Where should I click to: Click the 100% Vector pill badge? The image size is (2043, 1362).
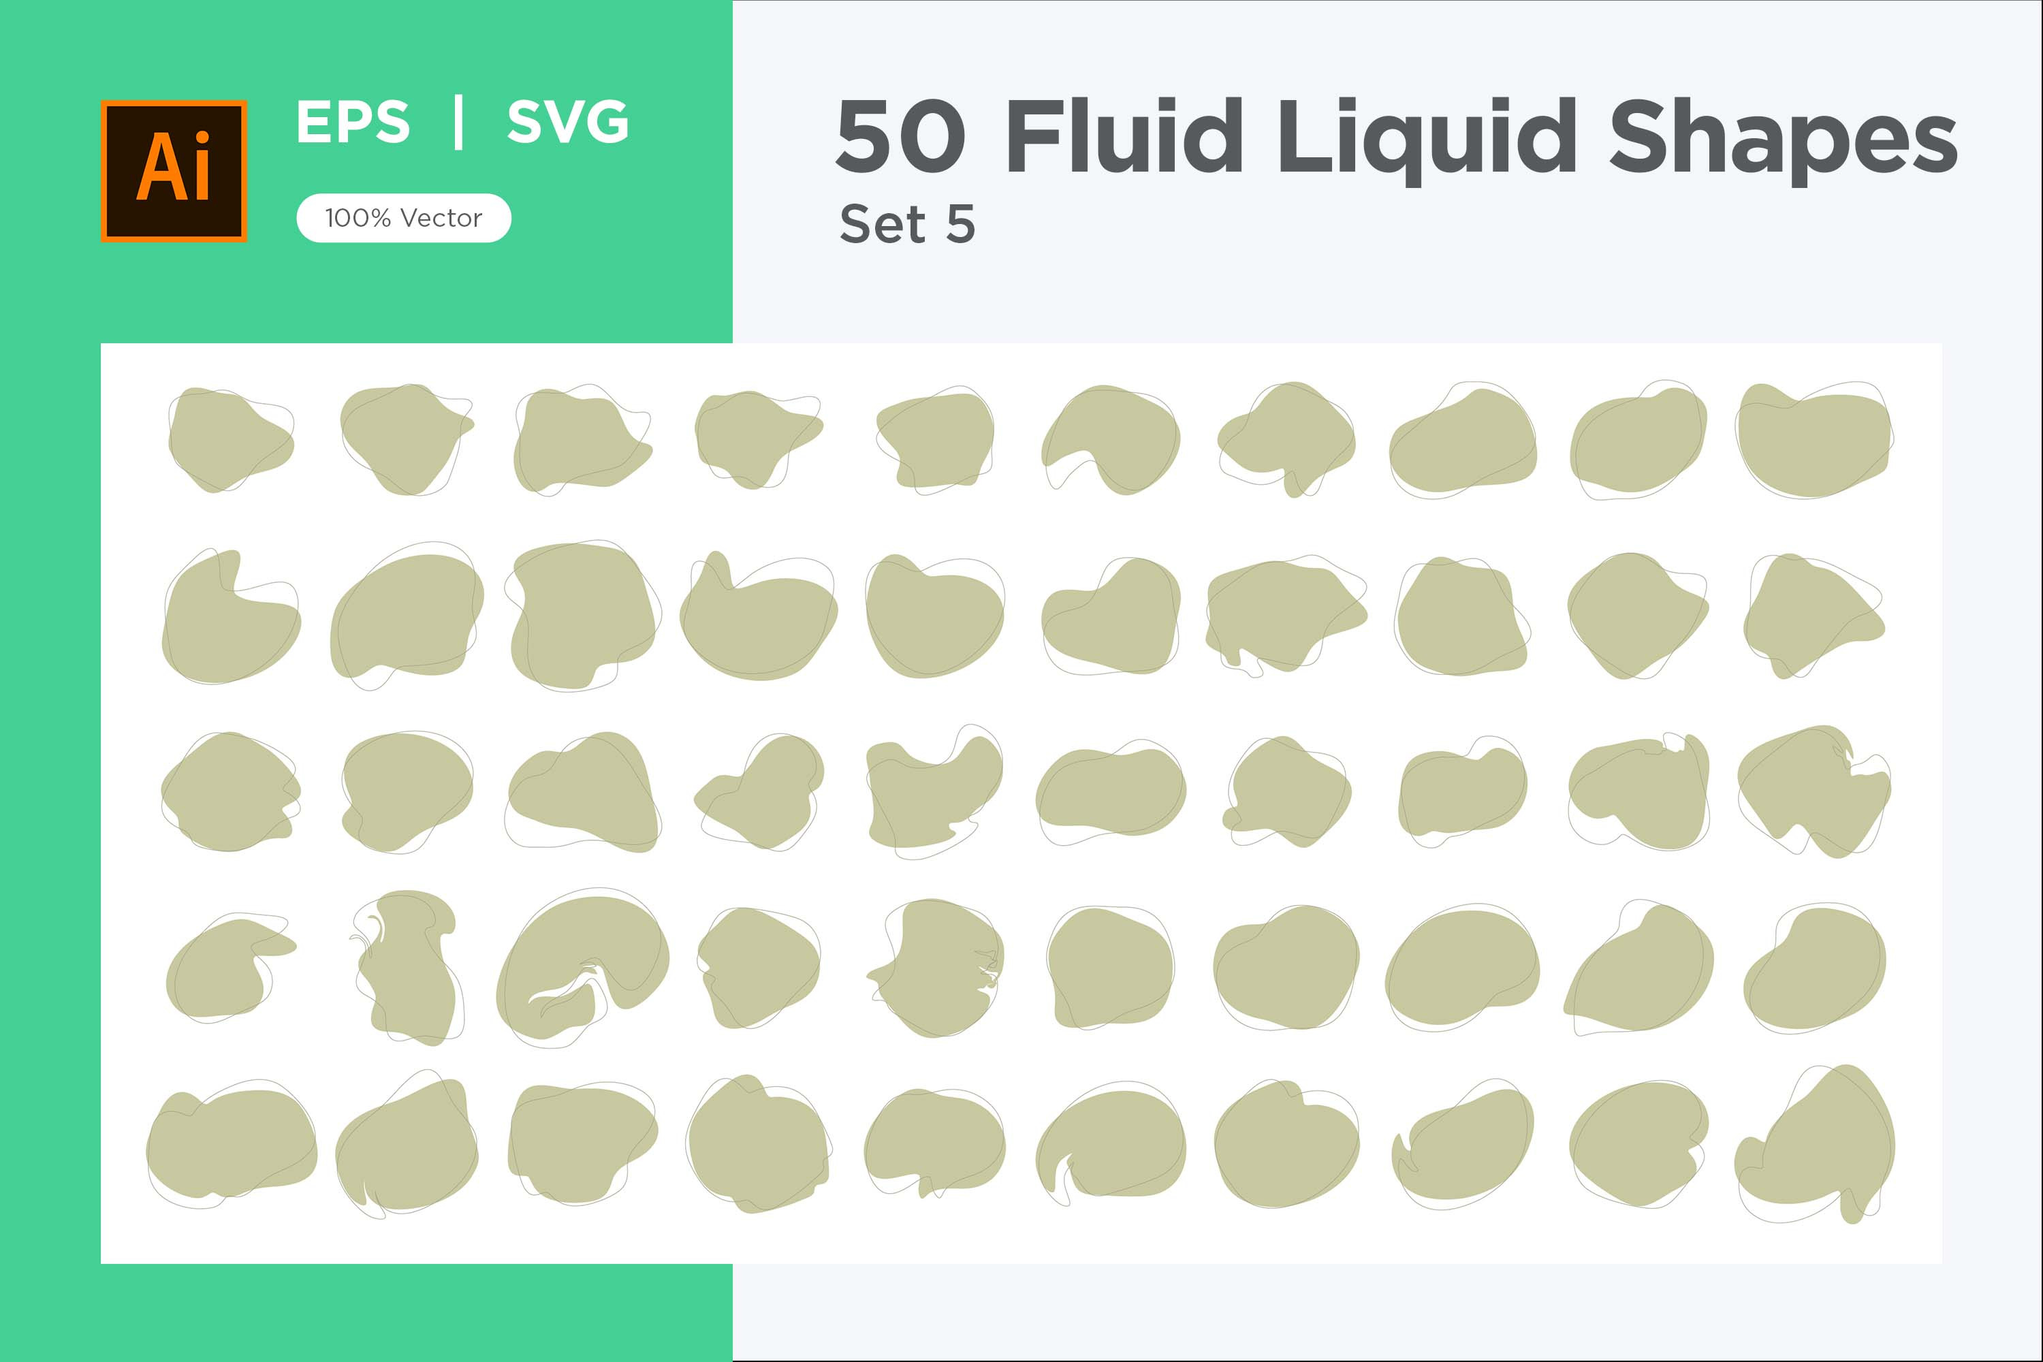(404, 218)
